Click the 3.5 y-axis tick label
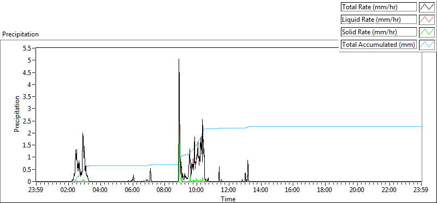 [x=27, y=97]
